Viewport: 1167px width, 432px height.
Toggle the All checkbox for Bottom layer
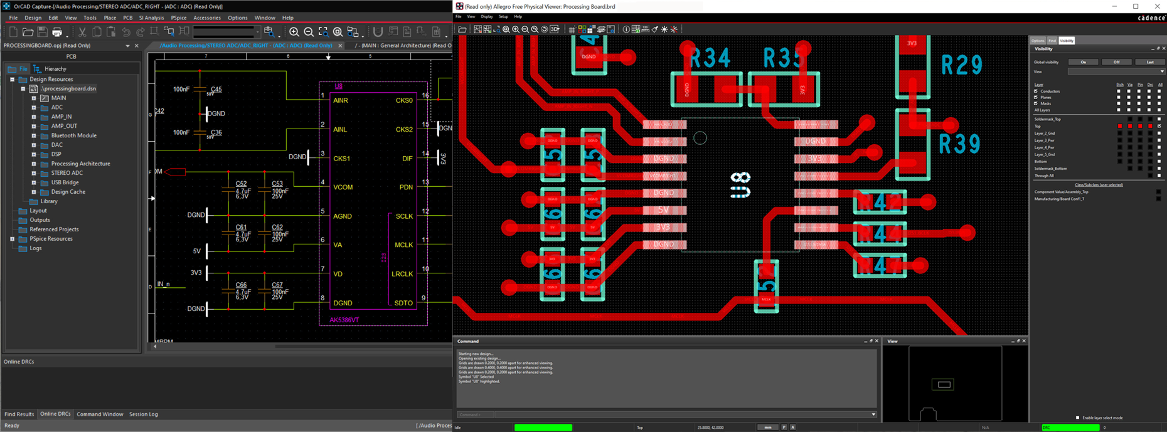click(1159, 161)
